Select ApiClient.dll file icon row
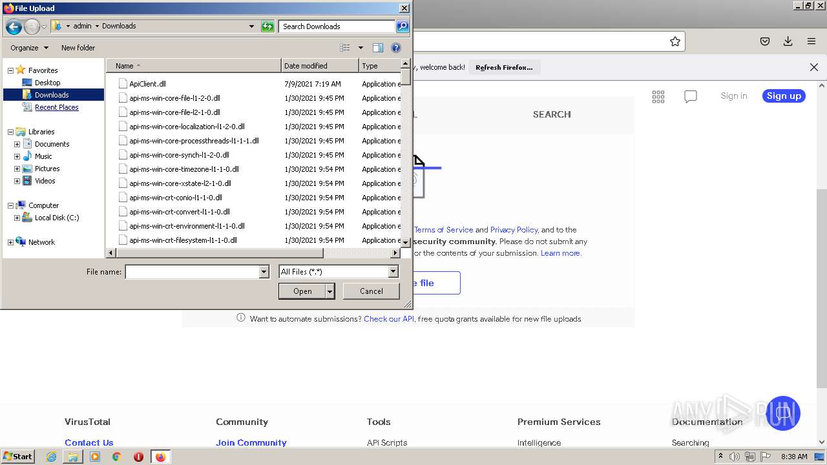The image size is (827, 465). coord(258,84)
